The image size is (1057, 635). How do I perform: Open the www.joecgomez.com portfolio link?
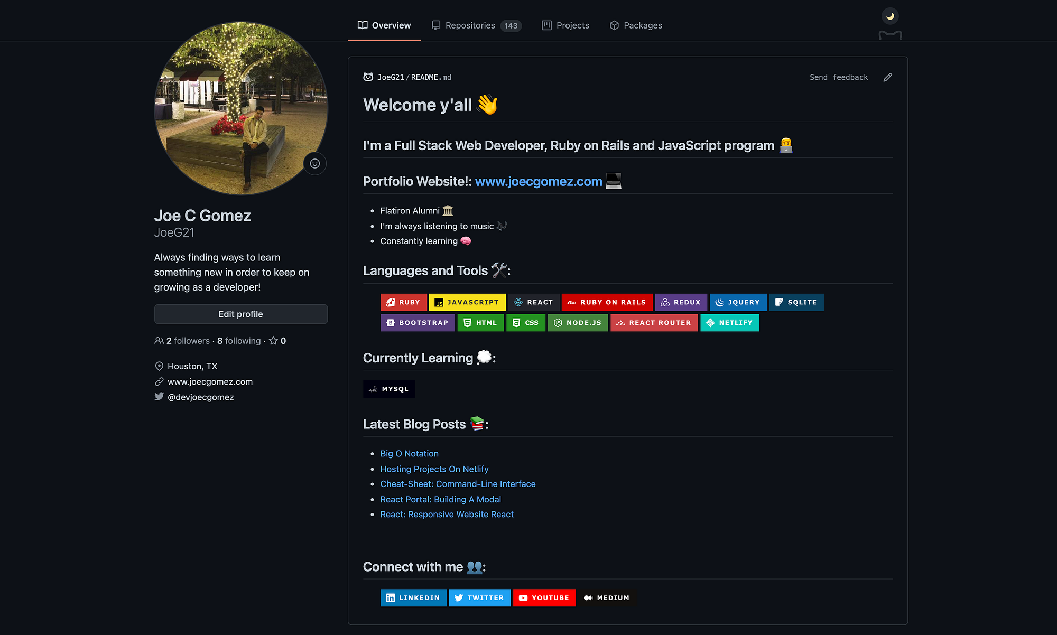click(x=539, y=181)
